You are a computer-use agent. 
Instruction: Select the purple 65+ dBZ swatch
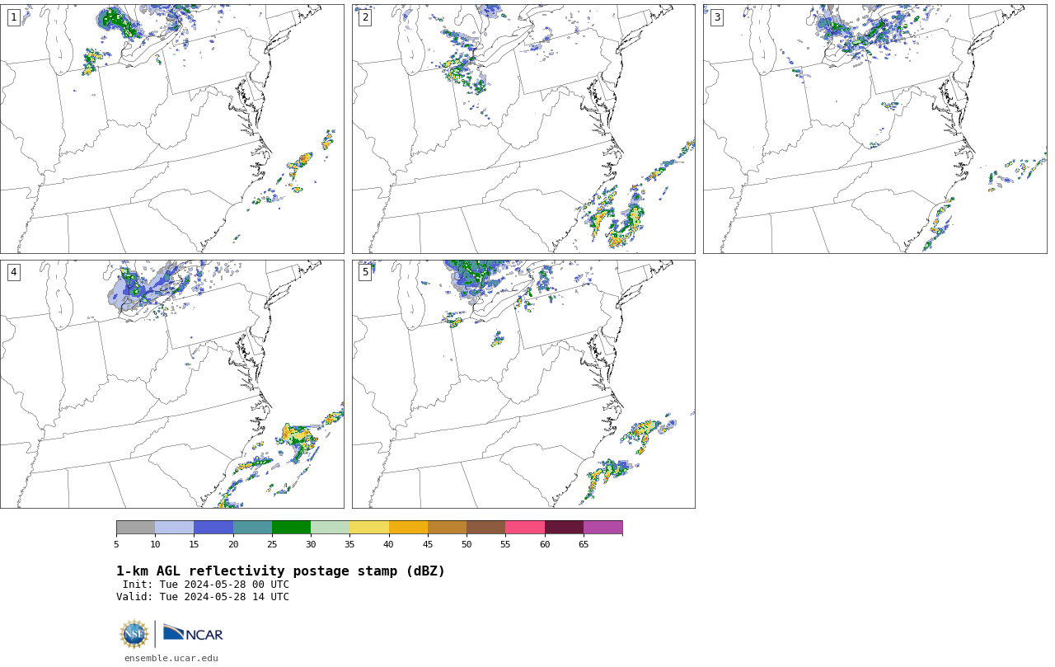point(603,528)
